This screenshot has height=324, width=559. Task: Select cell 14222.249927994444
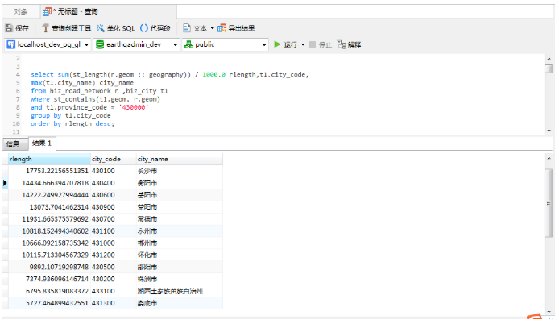(49, 195)
